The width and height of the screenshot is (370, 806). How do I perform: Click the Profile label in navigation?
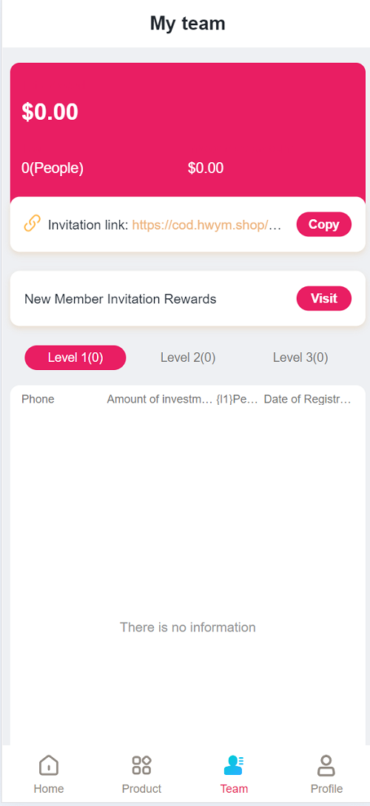[326, 788]
